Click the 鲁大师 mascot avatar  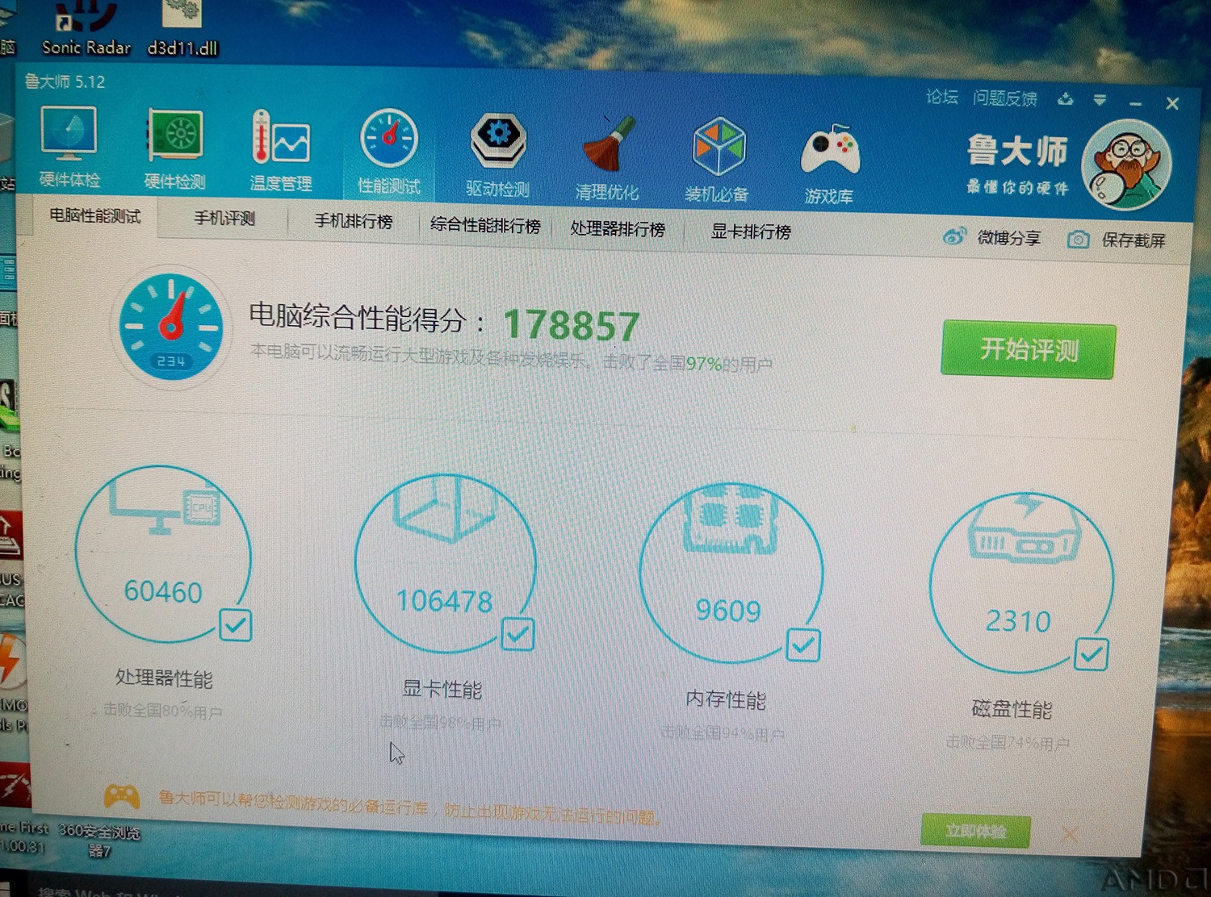point(1126,165)
